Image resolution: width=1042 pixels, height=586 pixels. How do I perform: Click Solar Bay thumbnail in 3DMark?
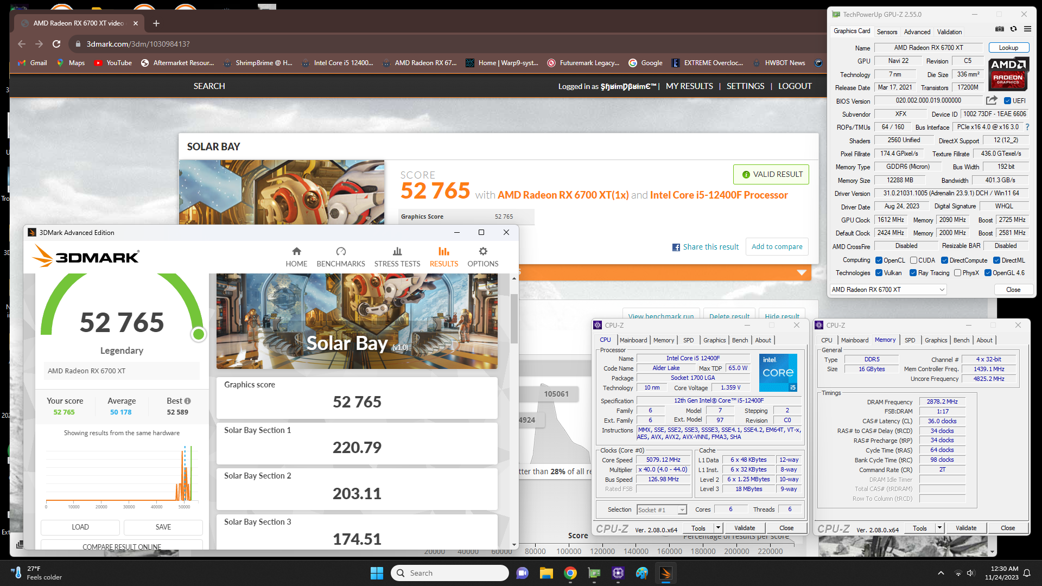pos(357,321)
